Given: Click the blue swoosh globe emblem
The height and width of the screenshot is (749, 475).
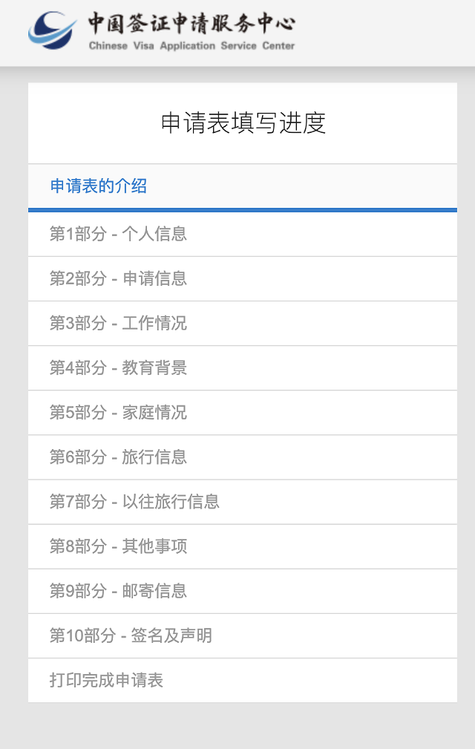Looking at the screenshot, I should click(52, 31).
